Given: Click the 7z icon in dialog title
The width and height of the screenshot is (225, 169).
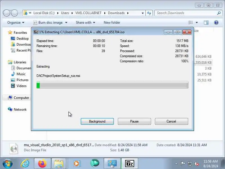Looking at the screenshot, I should pyautogui.click(x=36, y=32).
